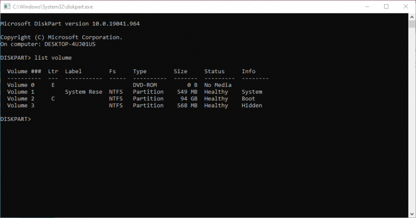Click the title text C:\Windows\System32\diskpart.exe
This screenshot has height=218, width=416.
click(53, 7)
